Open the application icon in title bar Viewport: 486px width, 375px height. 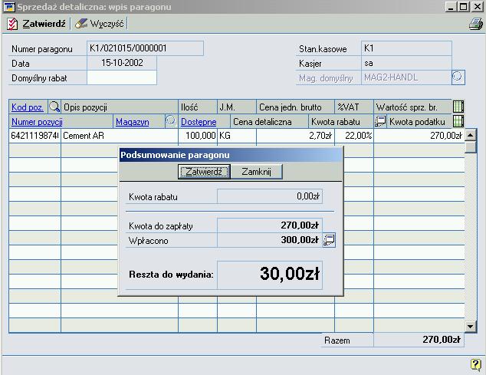9,6
